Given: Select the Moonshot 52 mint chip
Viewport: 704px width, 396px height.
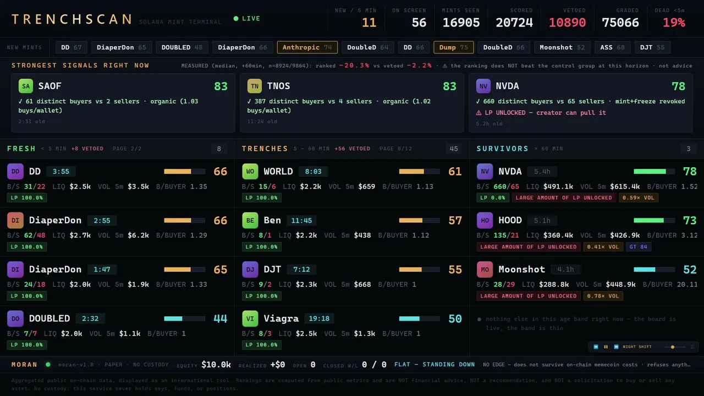Looking at the screenshot, I should 562,47.
